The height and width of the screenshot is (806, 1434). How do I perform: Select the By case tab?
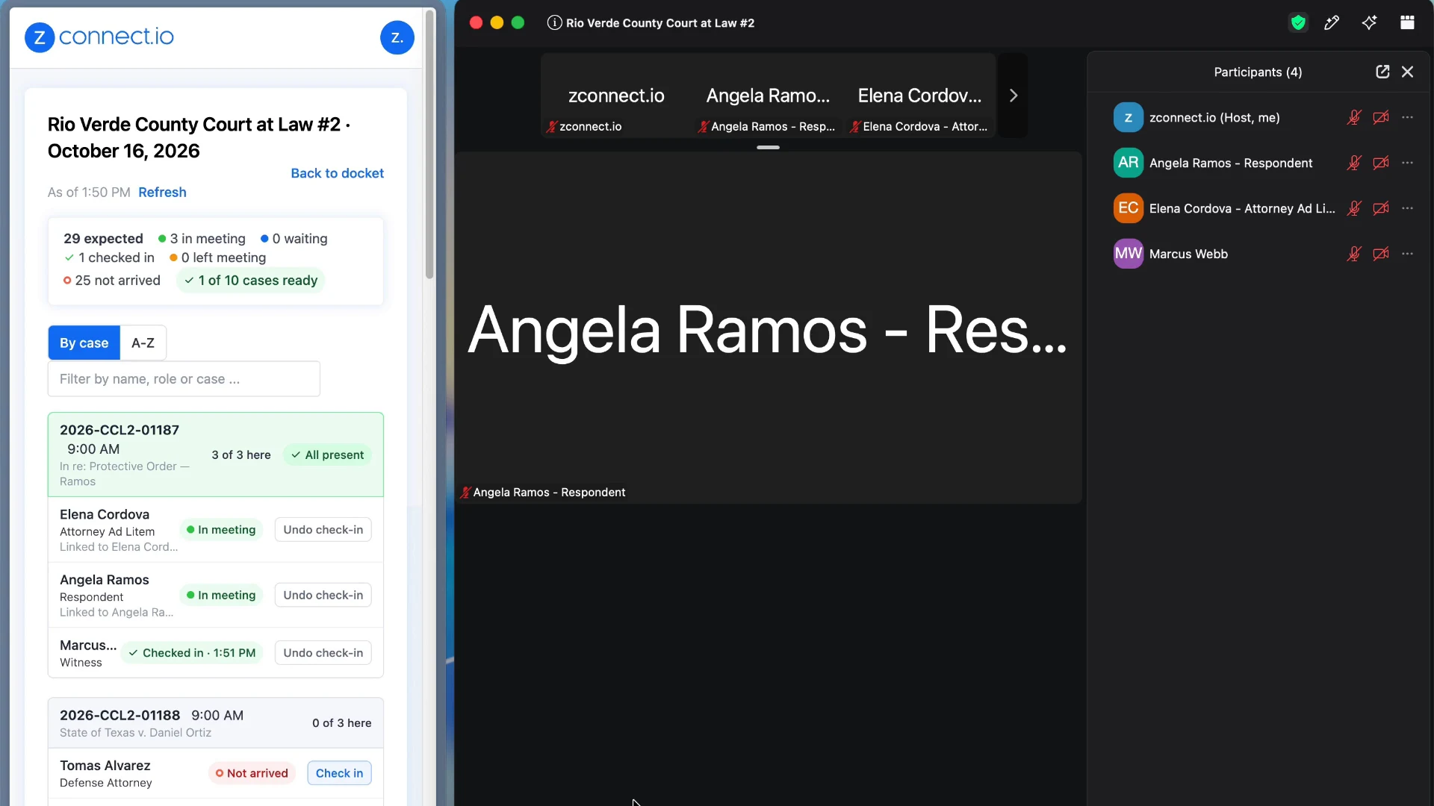tap(84, 343)
